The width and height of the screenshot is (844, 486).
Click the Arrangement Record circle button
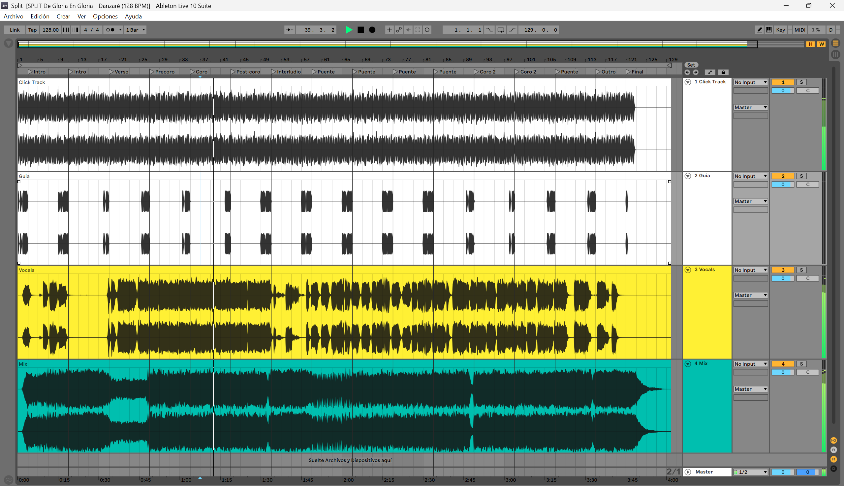point(372,30)
